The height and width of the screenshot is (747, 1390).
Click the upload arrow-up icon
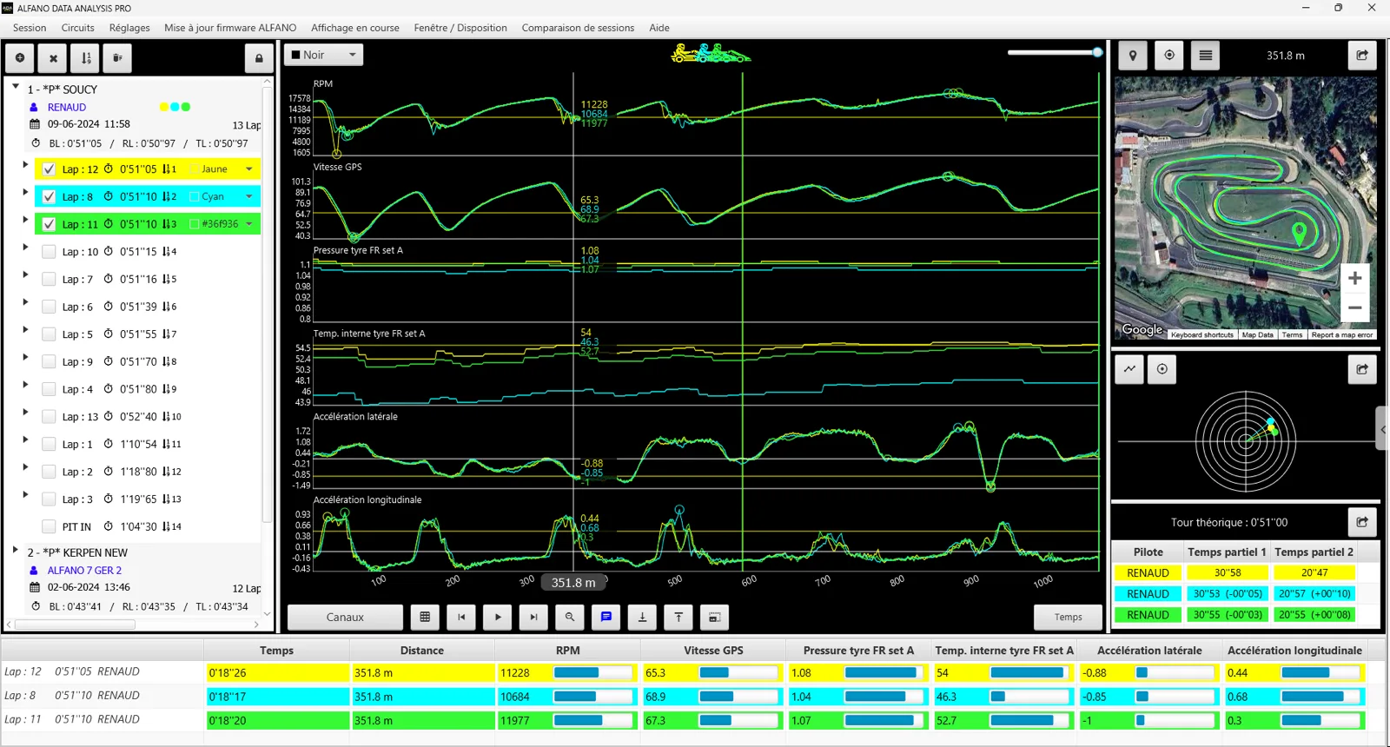coord(678,617)
